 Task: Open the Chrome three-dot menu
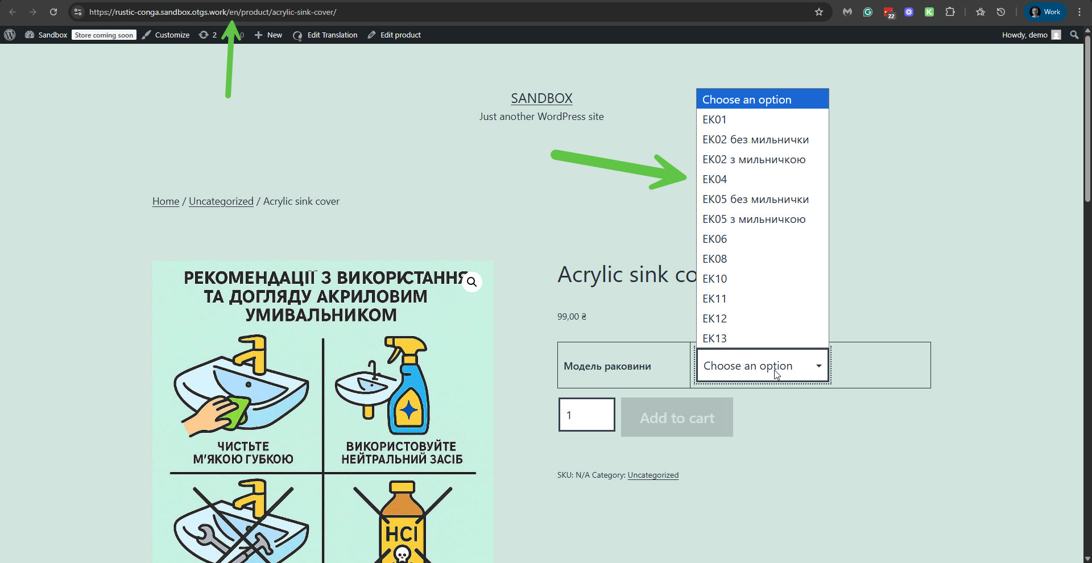coord(1079,12)
